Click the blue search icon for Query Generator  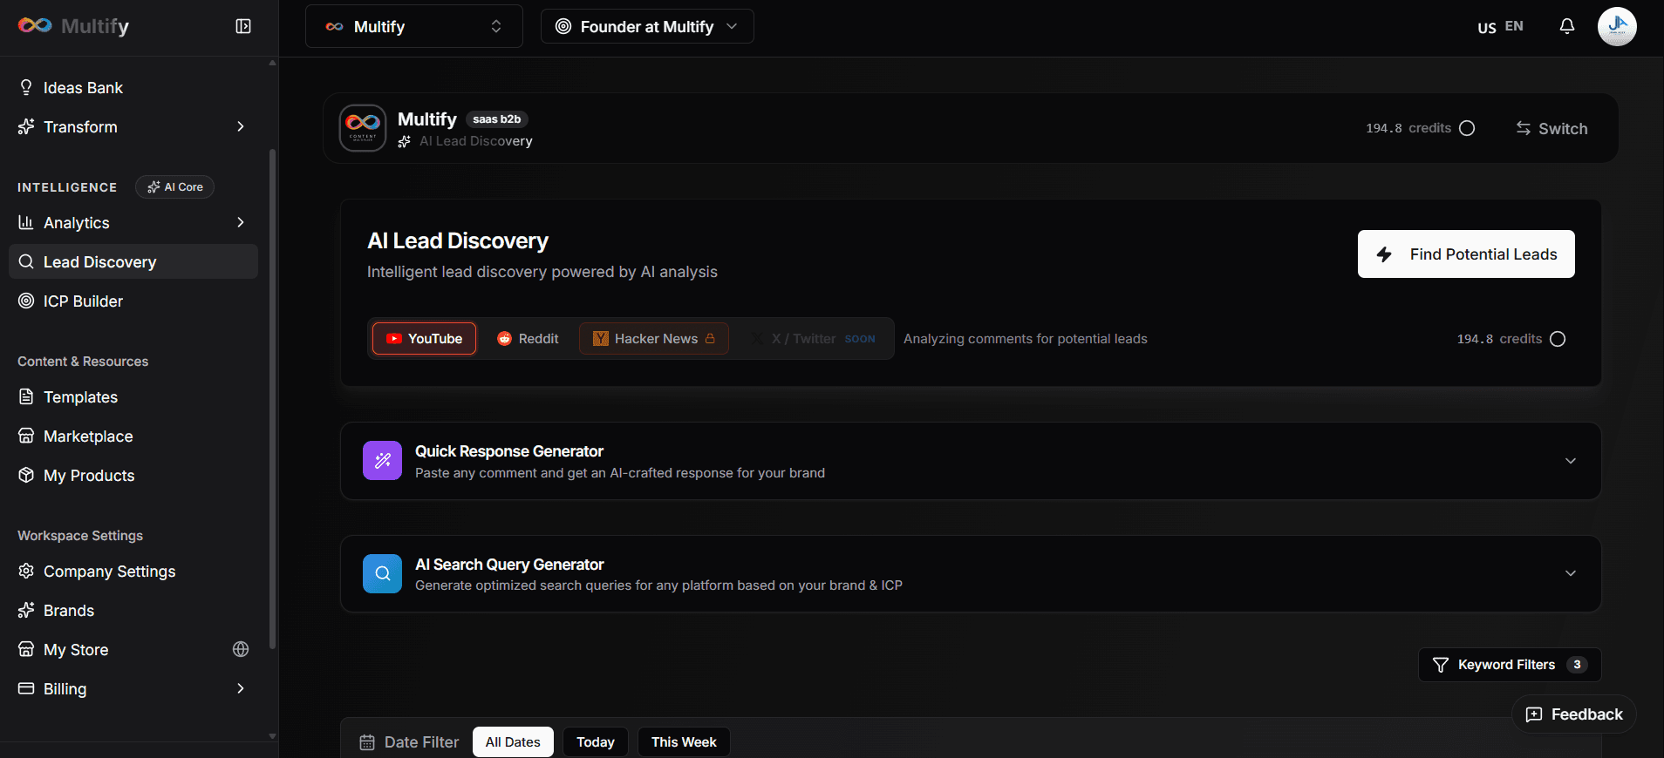pyautogui.click(x=383, y=573)
